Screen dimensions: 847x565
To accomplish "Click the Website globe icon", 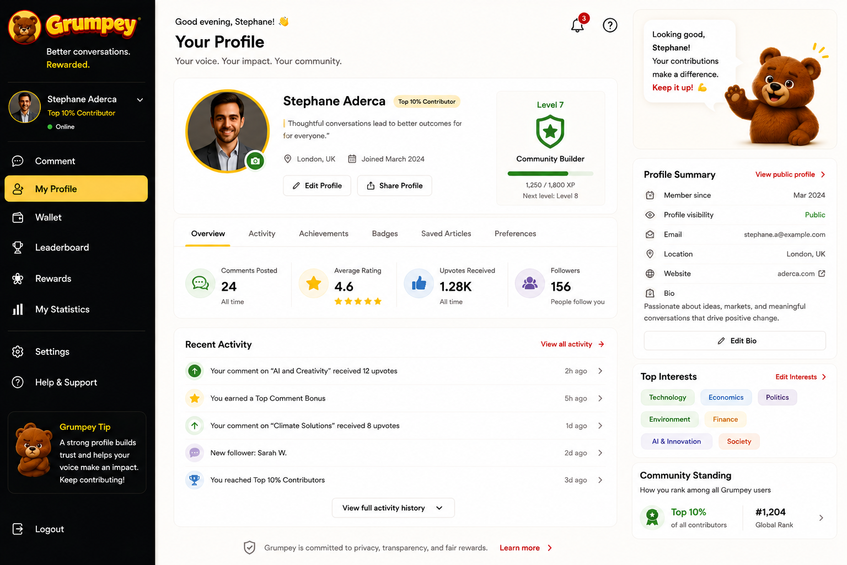I will [x=650, y=274].
